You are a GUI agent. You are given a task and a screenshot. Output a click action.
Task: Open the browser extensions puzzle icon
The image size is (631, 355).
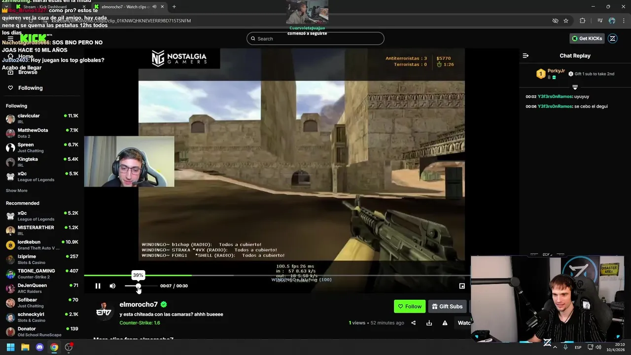(583, 21)
